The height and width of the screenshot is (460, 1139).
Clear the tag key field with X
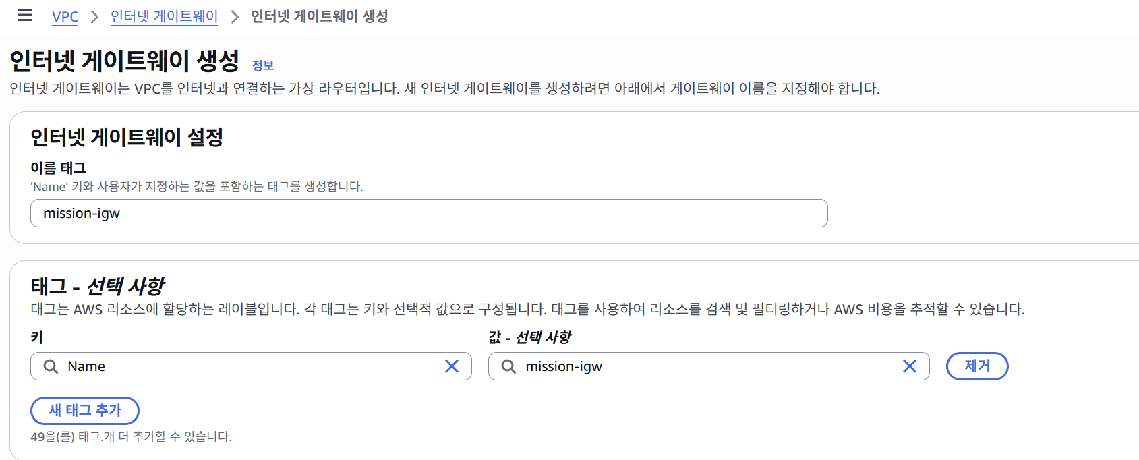[x=452, y=366]
